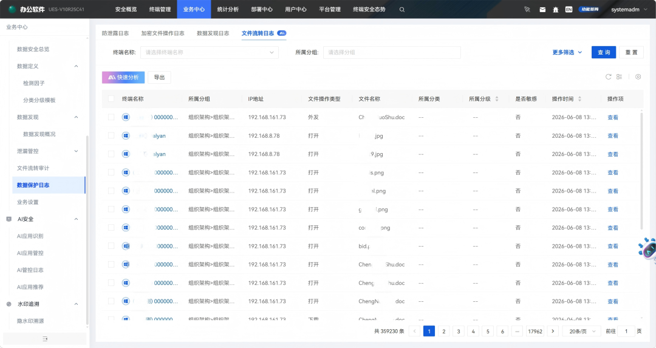This screenshot has height=348, width=656.
Task: Expand the 泄漏管控 sidebar group
Action: (76, 151)
